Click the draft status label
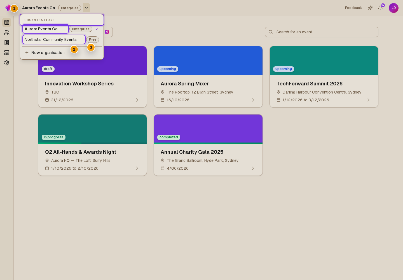403x280 pixels. tap(48, 69)
